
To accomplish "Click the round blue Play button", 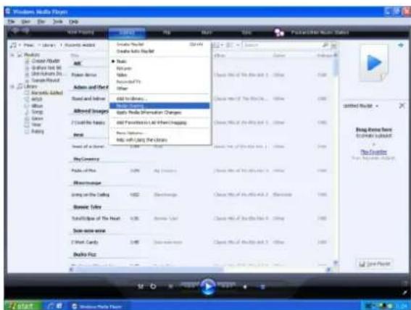I will coord(208,287).
